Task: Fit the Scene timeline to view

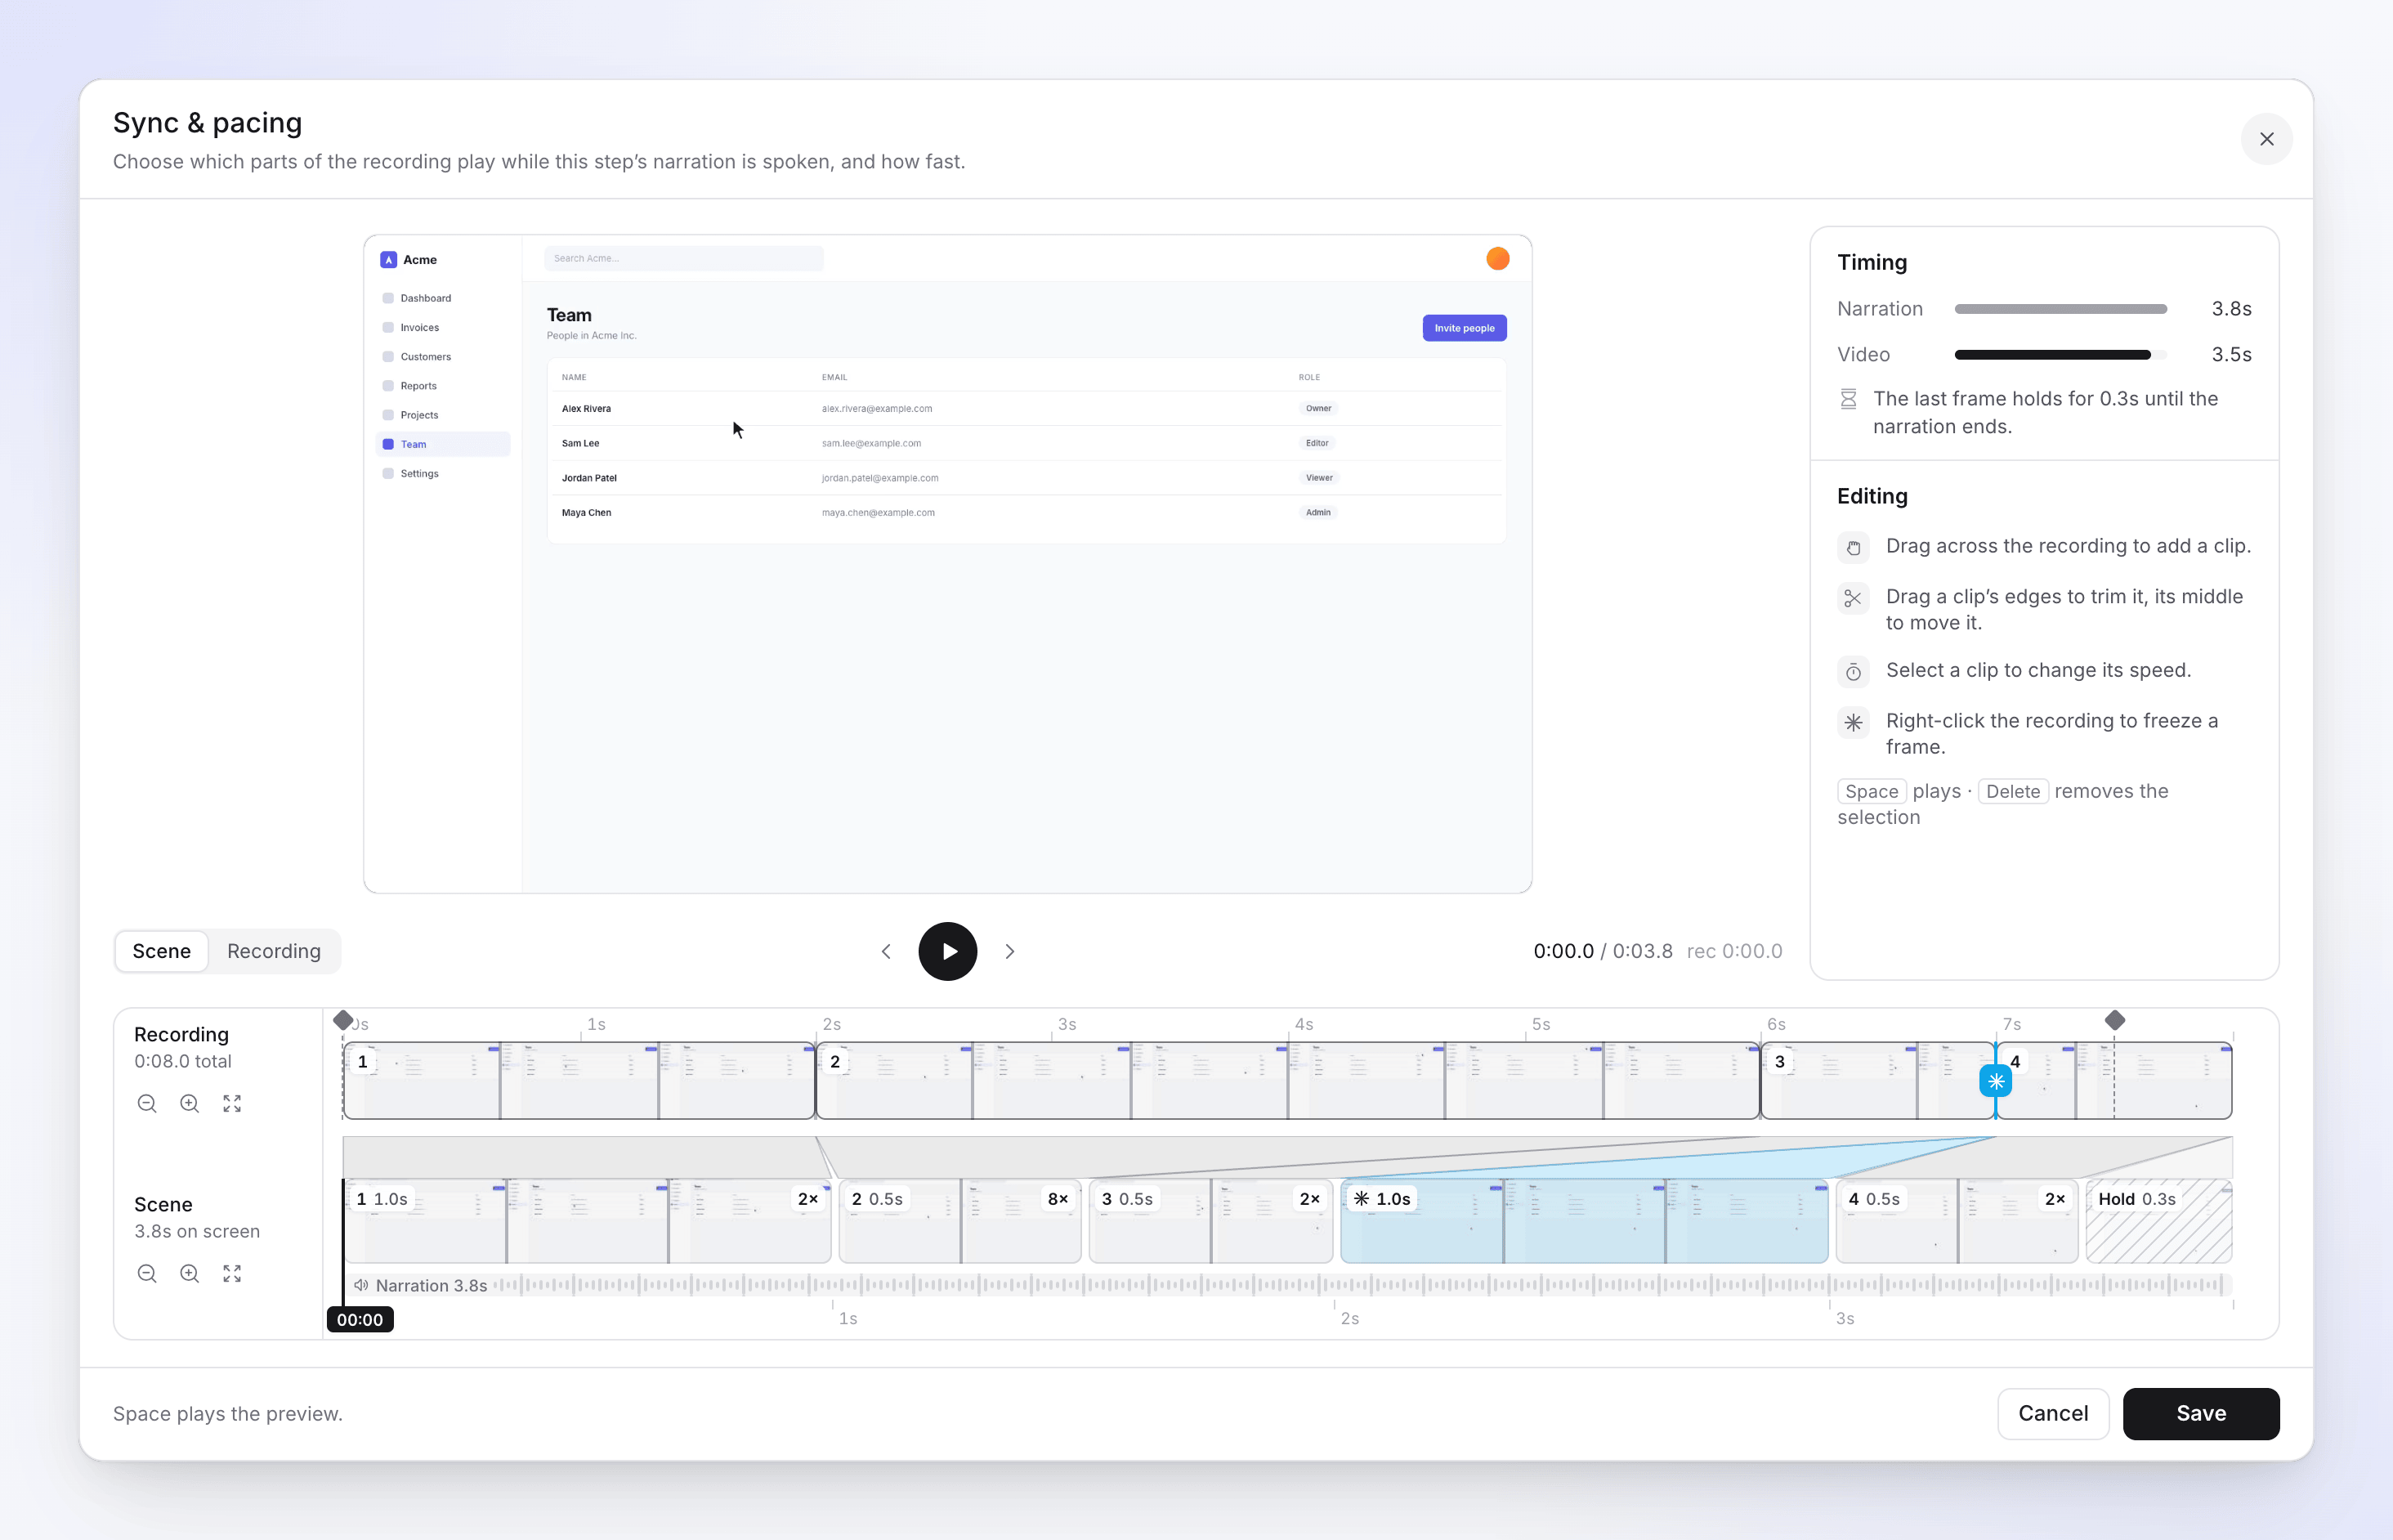Action: point(232,1273)
